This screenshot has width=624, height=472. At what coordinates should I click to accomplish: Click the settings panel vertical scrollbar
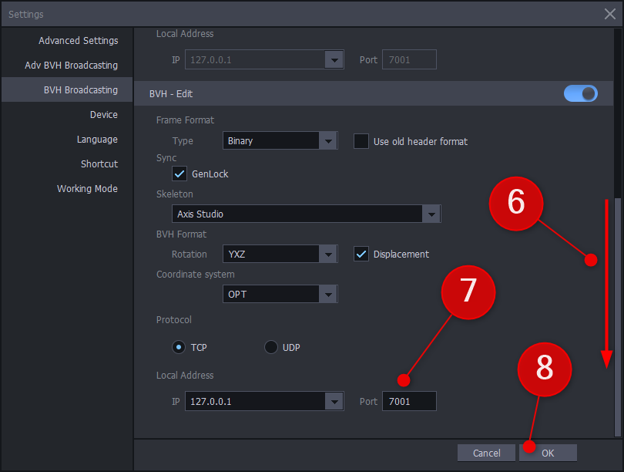pyautogui.click(x=618, y=317)
